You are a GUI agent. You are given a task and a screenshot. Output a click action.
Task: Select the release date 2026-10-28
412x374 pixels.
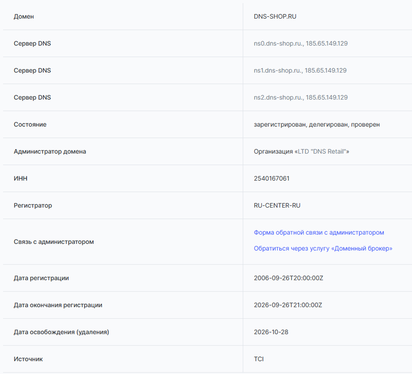point(271,332)
